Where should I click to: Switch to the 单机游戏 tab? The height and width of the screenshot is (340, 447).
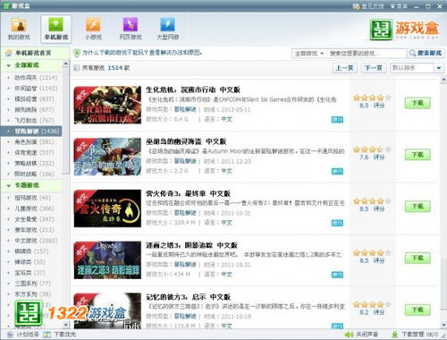tap(56, 29)
